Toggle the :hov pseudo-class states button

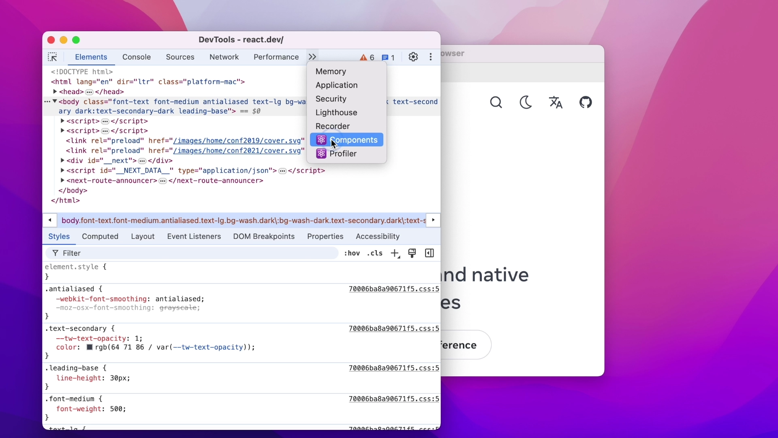tap(351, 253)
